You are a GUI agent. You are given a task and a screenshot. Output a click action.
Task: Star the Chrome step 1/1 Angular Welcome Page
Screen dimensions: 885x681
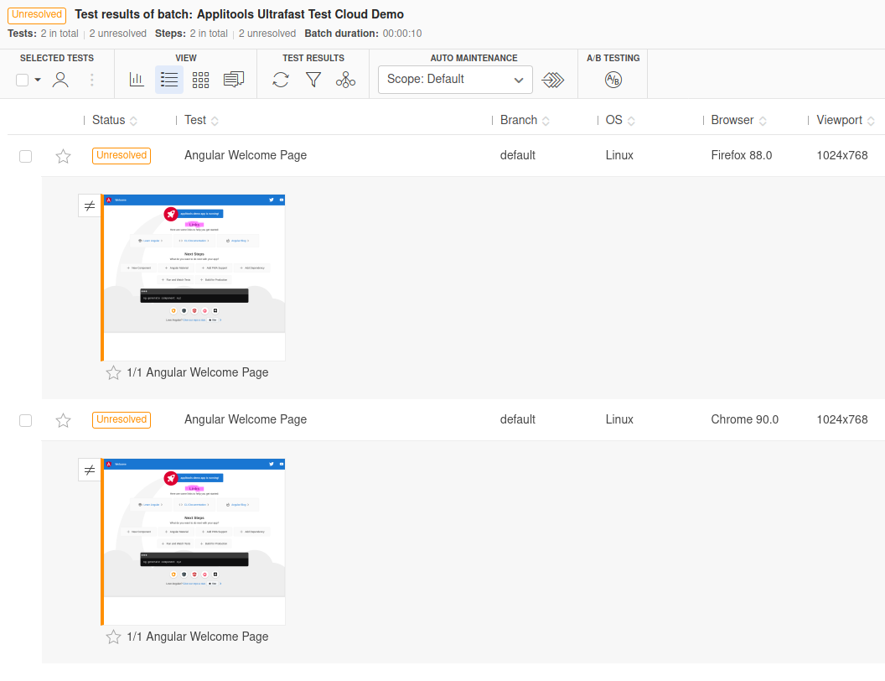coord(113,637)
